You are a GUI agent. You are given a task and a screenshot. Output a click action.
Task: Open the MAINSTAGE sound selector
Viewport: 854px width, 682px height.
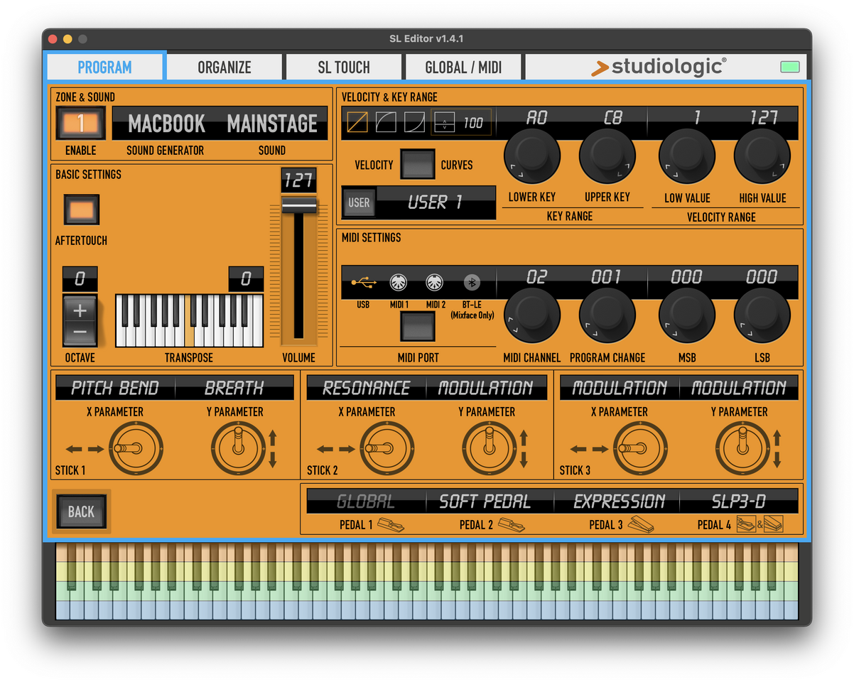pos(273,124)
